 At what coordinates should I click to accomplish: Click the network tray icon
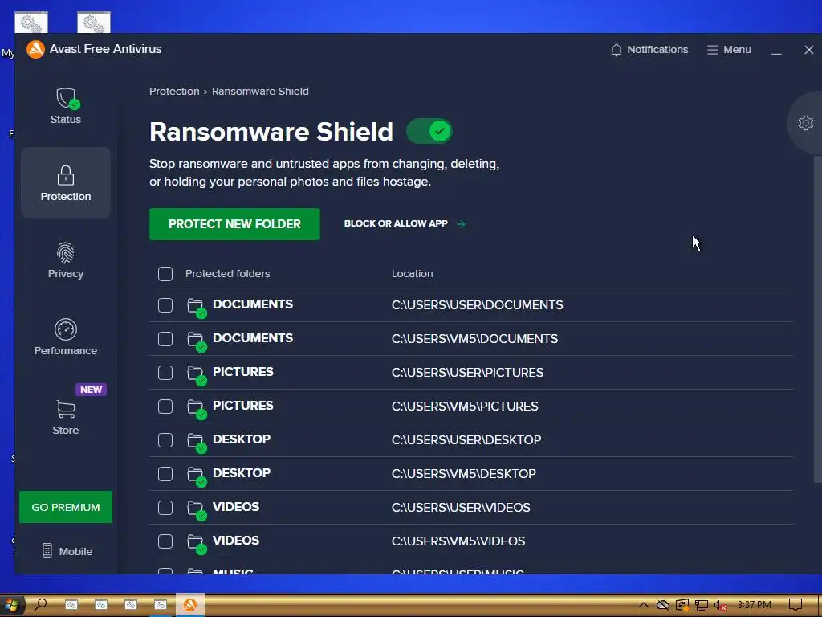coord(702,606)
